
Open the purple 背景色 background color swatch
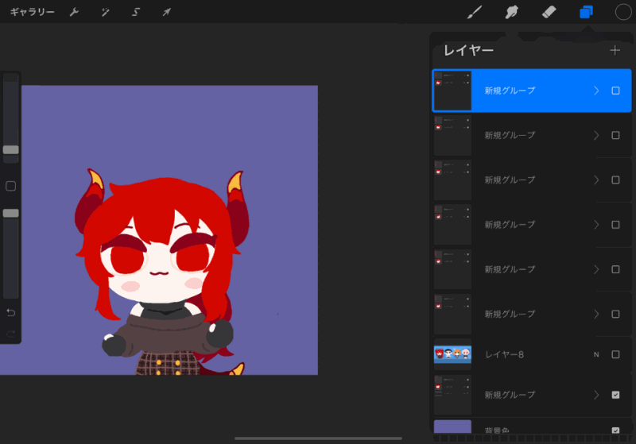click(452, 427)
